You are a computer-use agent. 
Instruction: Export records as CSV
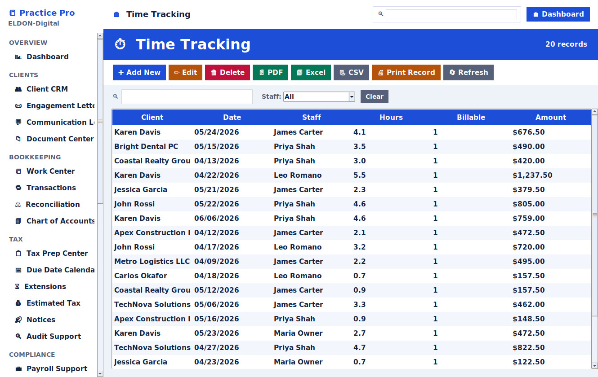pyautogui.click(x=351, y=73)
